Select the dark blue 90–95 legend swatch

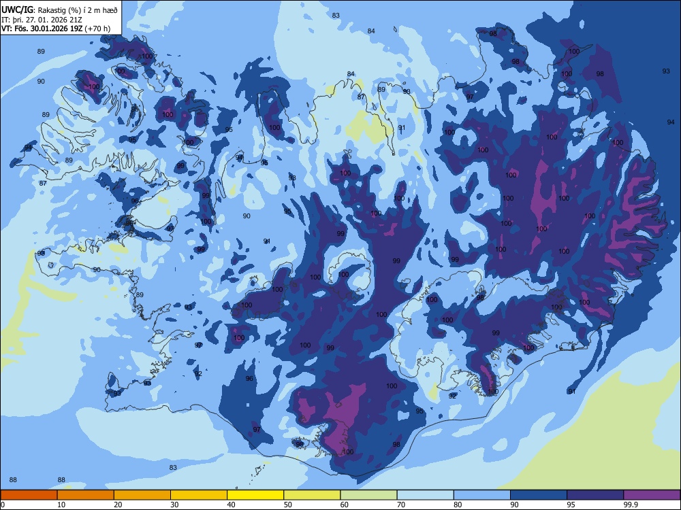(x=539, y=495)
